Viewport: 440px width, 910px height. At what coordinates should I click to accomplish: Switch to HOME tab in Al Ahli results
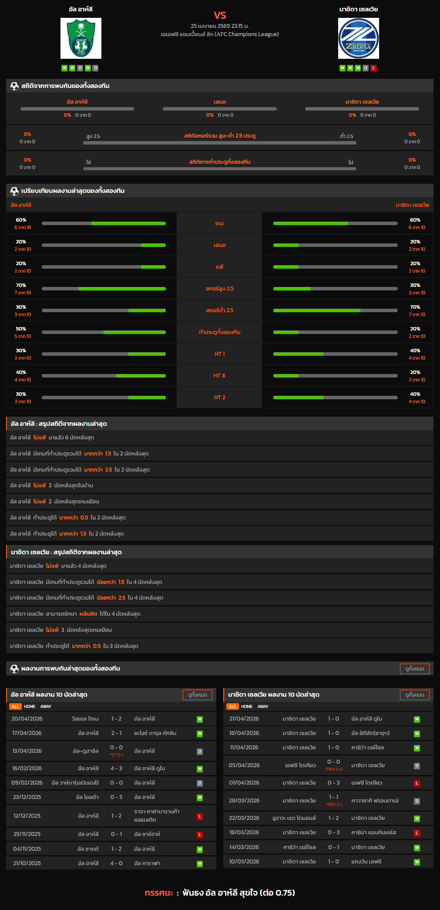pos(30,707)
